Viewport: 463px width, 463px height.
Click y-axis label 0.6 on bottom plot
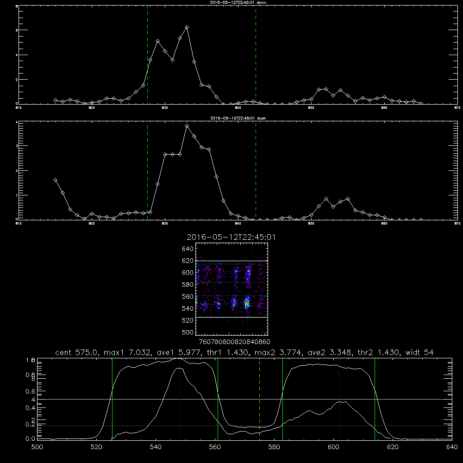31,391
